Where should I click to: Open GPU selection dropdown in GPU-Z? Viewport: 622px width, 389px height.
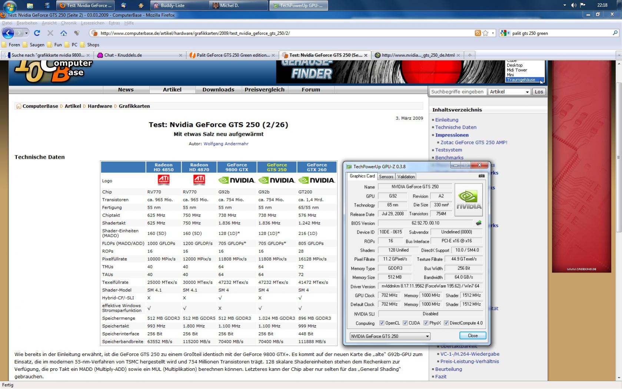coord(390,336)
